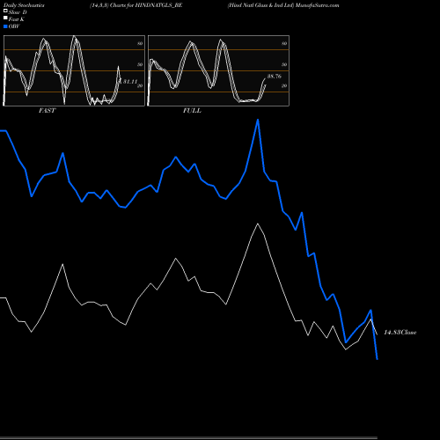Click the FAST stochastic chart panel
Image resolution: width=440 pixels, height=440 pixels.
pyautogui.click(x=74, y=70)
